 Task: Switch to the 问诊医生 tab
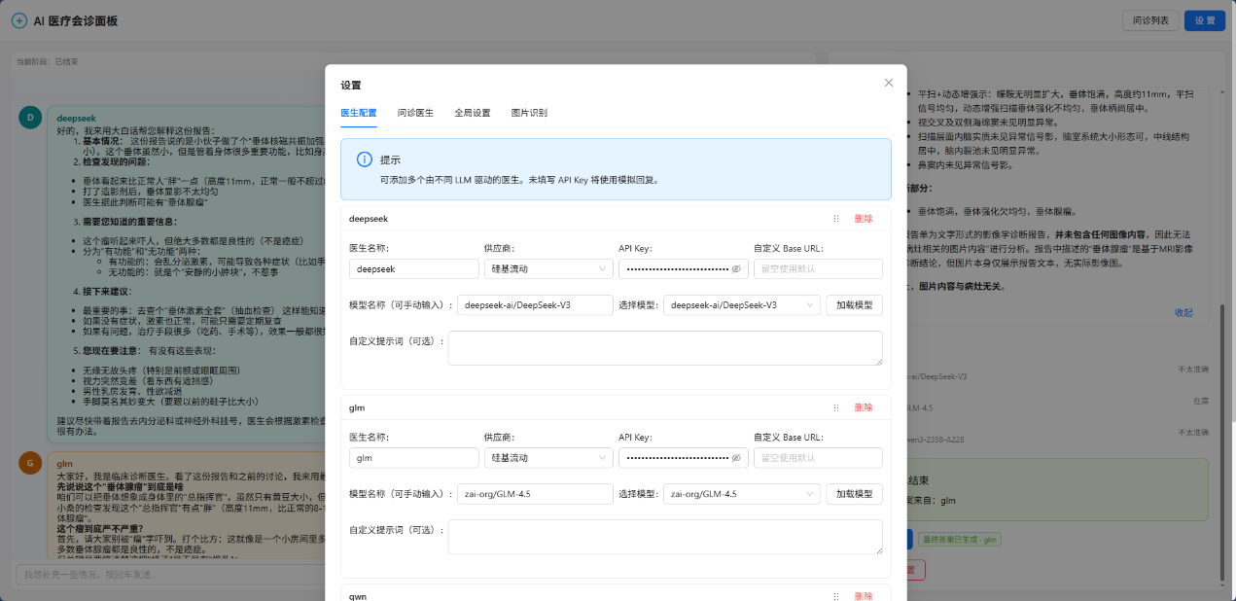415,113
